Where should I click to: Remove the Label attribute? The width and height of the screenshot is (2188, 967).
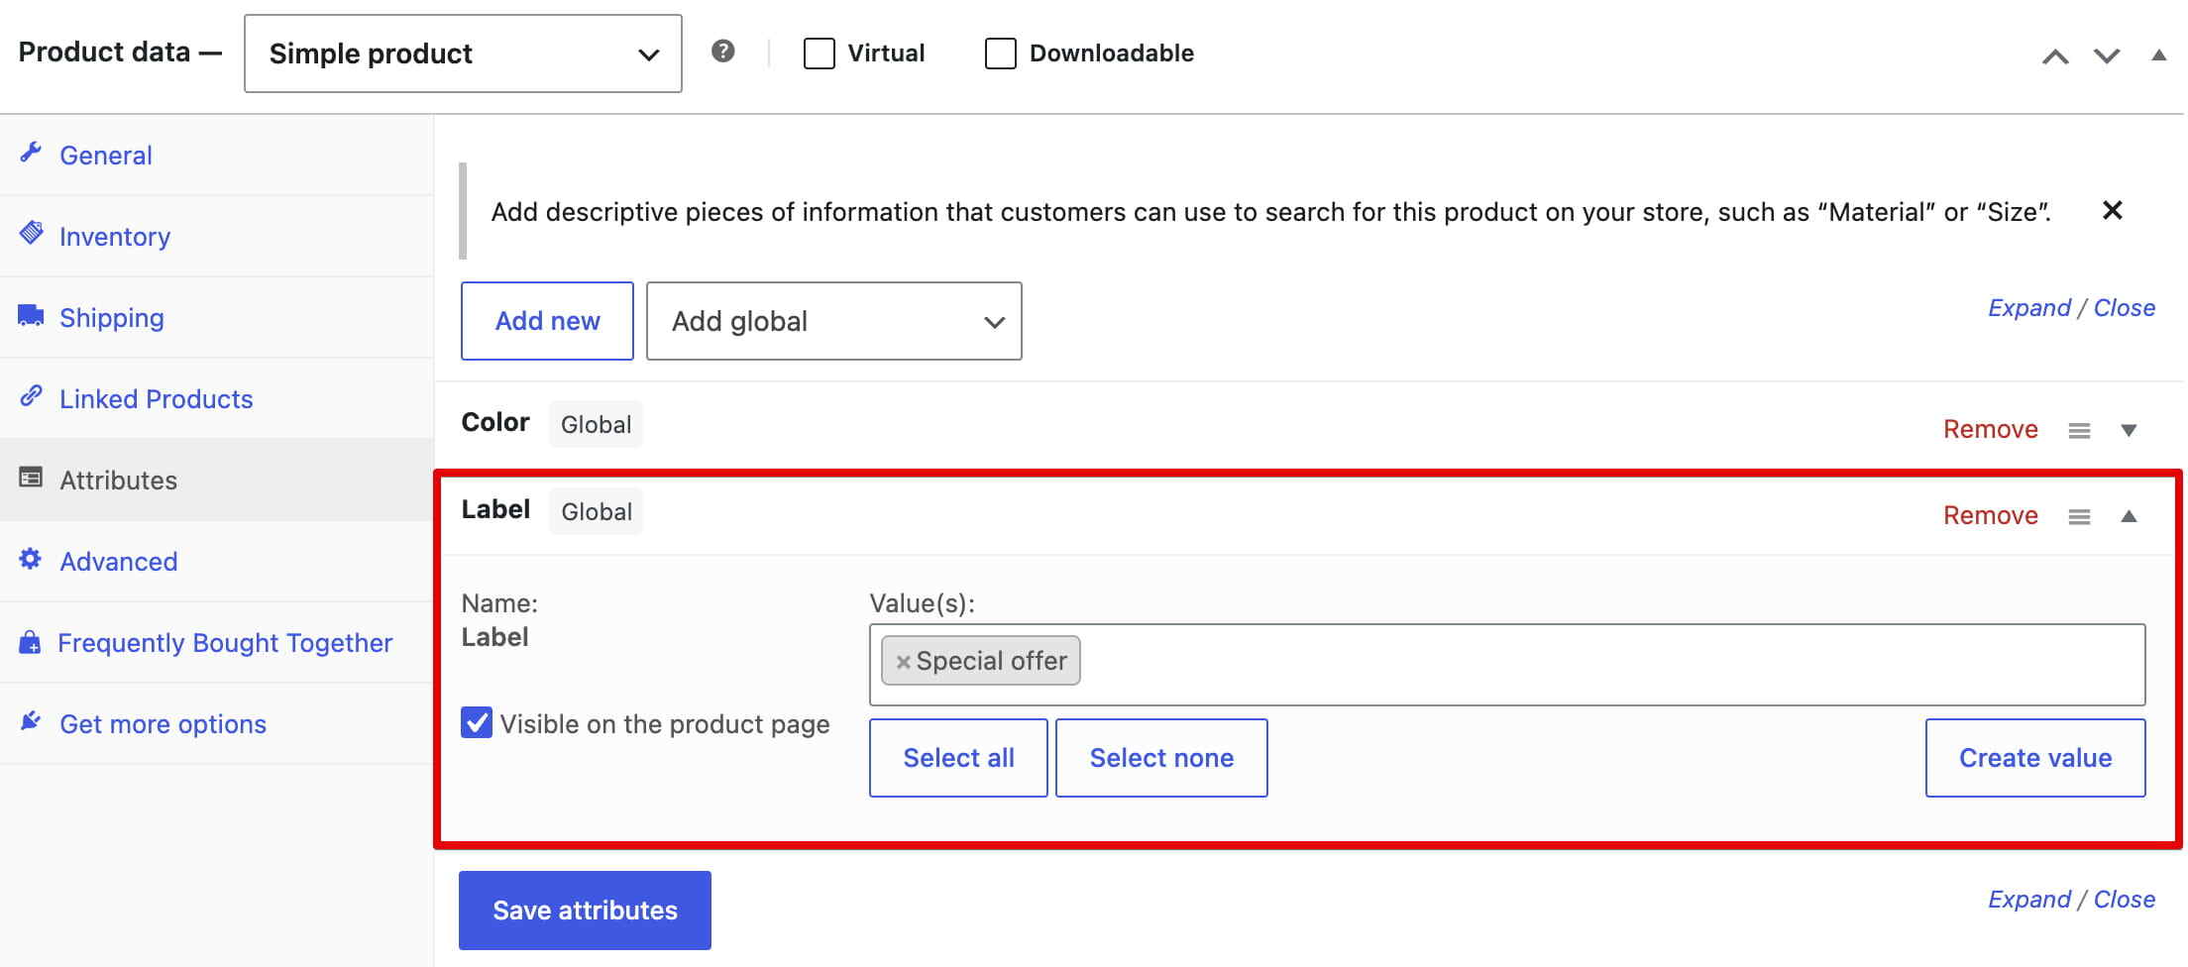pyautogui.click(x=1990, y=515)
